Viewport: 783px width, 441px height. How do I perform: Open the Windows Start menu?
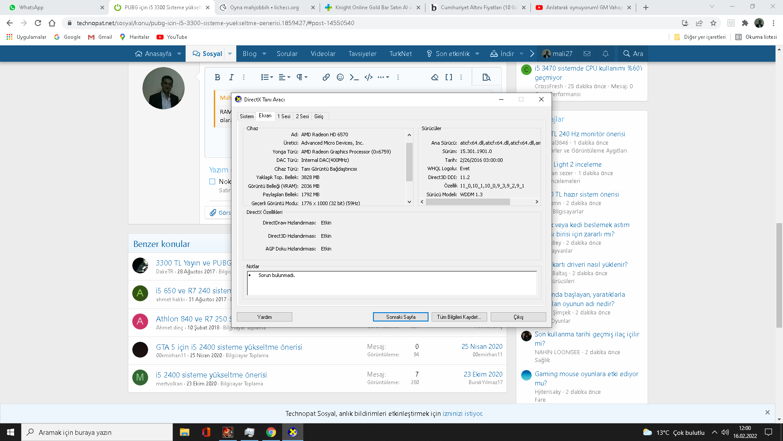point(11,432)
